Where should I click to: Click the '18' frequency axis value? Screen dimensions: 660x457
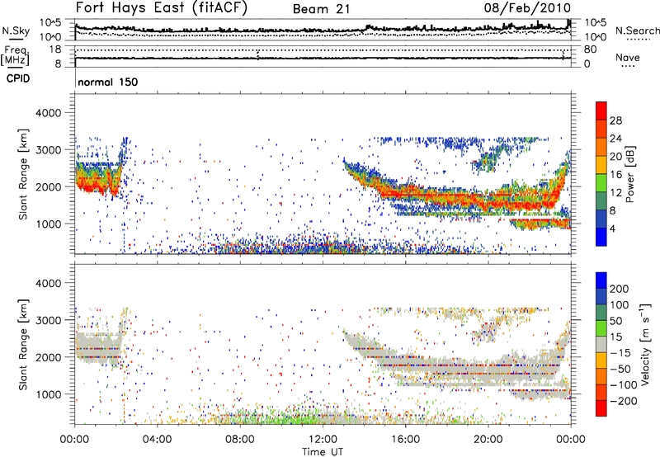tap(54, 49)
